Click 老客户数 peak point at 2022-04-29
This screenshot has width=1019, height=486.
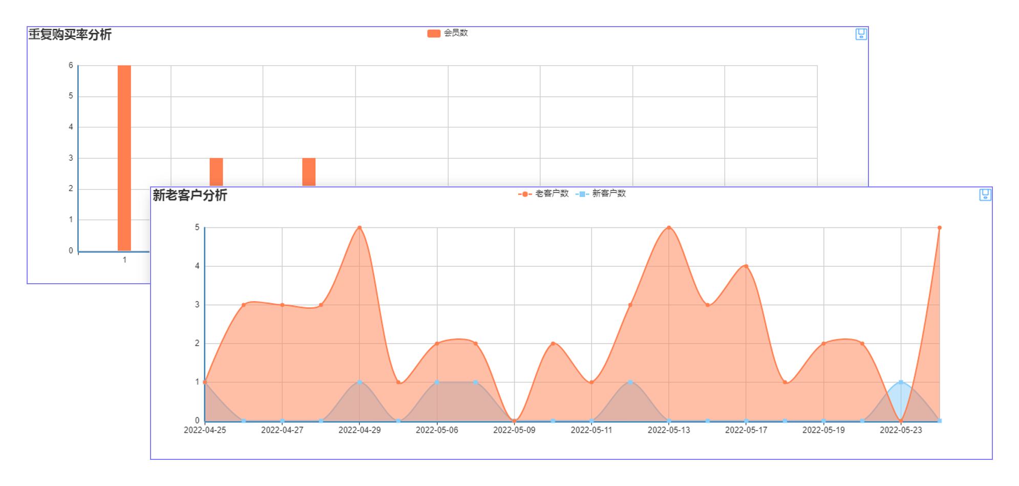(x=359, y=228)
